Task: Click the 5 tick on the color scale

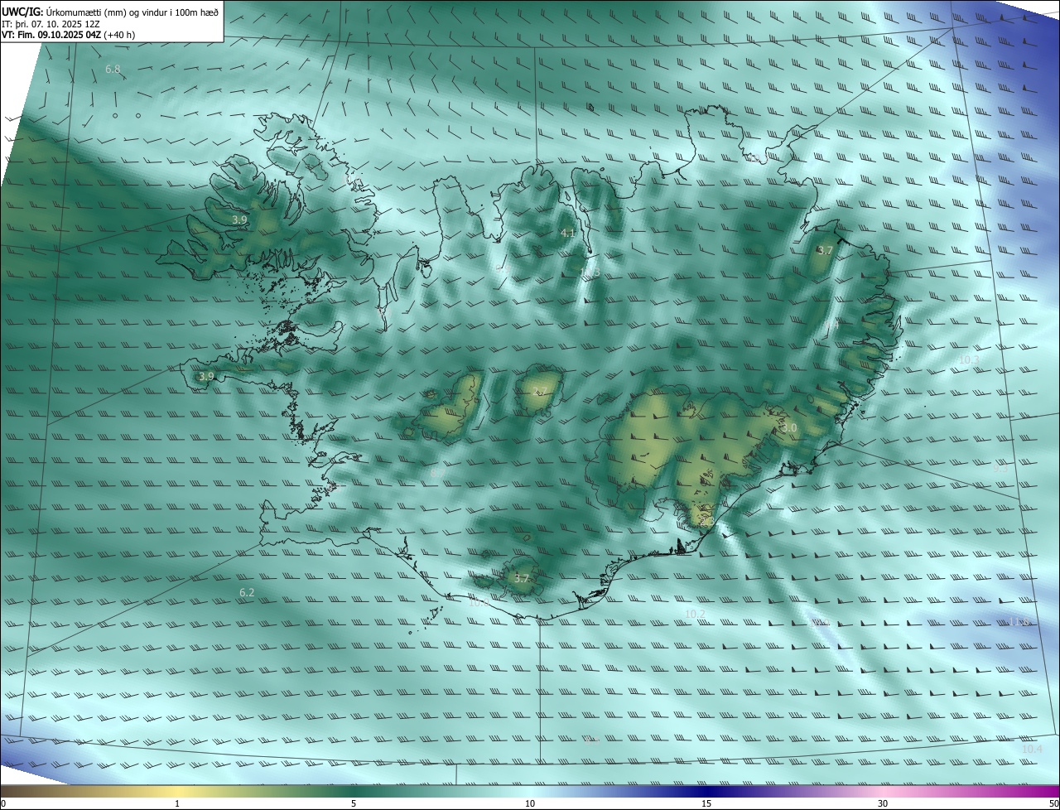Action: [354, 803]
